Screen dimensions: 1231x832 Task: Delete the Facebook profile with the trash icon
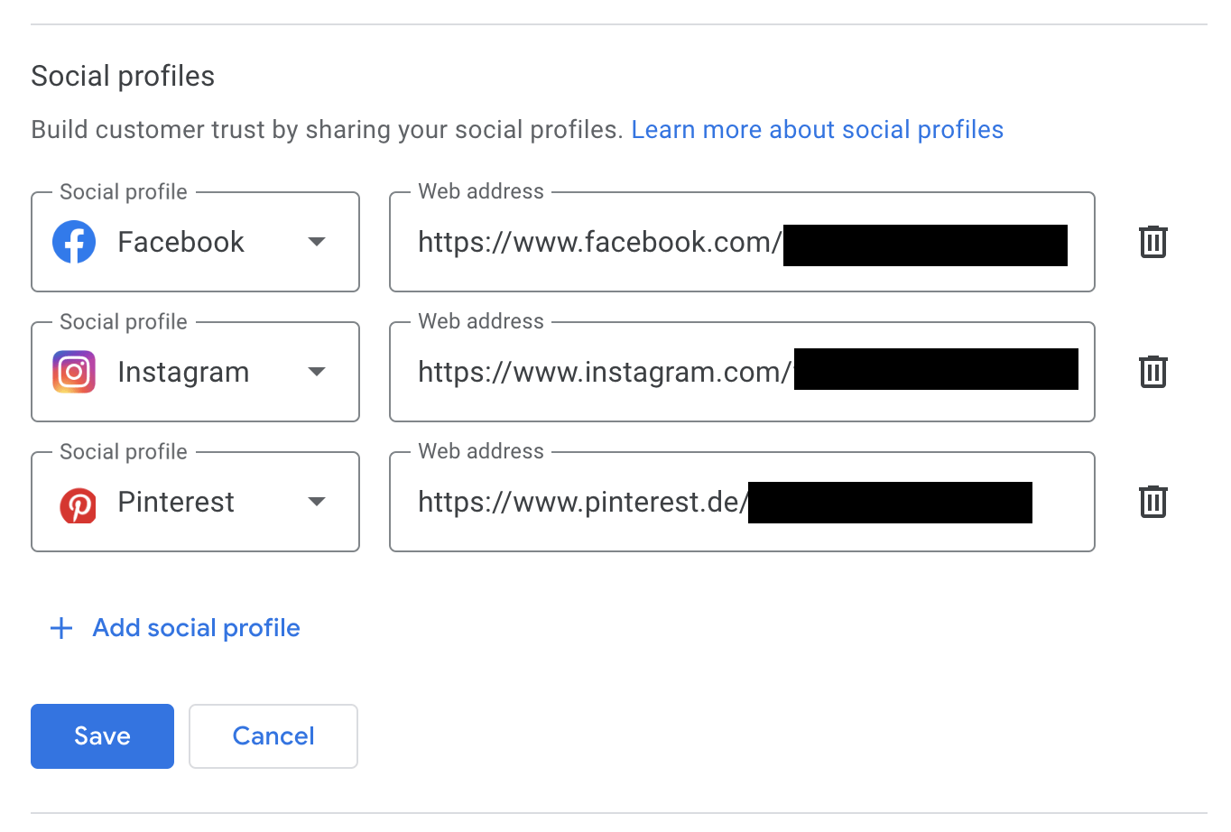(1152, 242)
